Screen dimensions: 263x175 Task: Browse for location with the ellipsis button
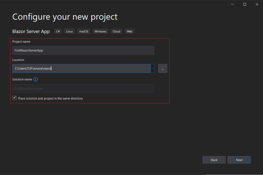pyautogui.click(x=163, y=68)
